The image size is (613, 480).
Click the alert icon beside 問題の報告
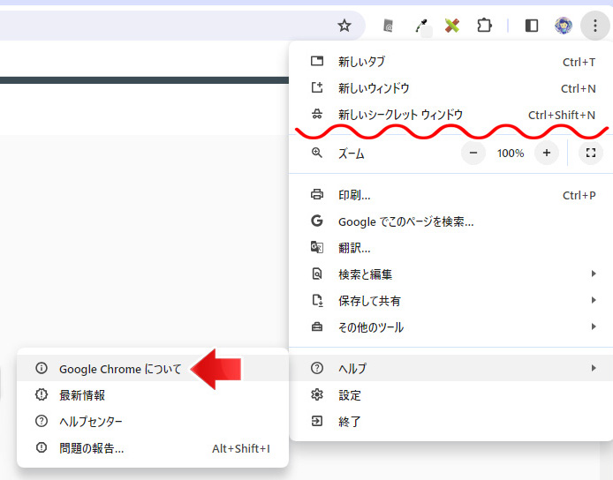tap(41, 447)
